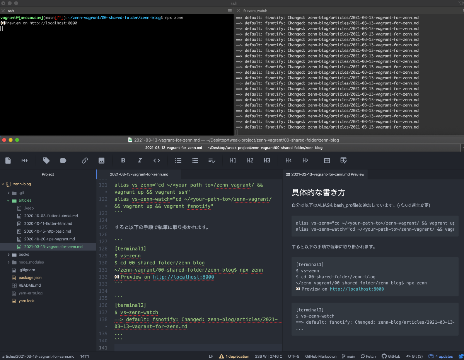Viewport: 464px width, 360px height.
Task: Increase heading level with H> icon
Action: (x=305, y=161)
